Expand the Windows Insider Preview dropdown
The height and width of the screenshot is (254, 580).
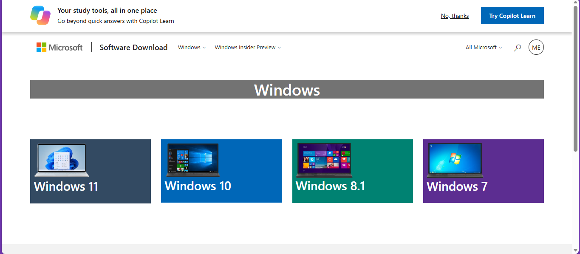(x=248, y=48)
